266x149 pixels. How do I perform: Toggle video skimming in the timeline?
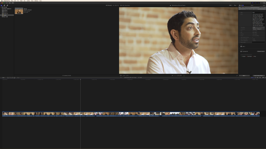click(x=252, y=78)
